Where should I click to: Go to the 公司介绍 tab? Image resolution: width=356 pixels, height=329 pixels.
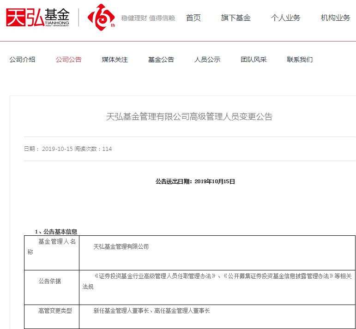(x=22, y=60)
